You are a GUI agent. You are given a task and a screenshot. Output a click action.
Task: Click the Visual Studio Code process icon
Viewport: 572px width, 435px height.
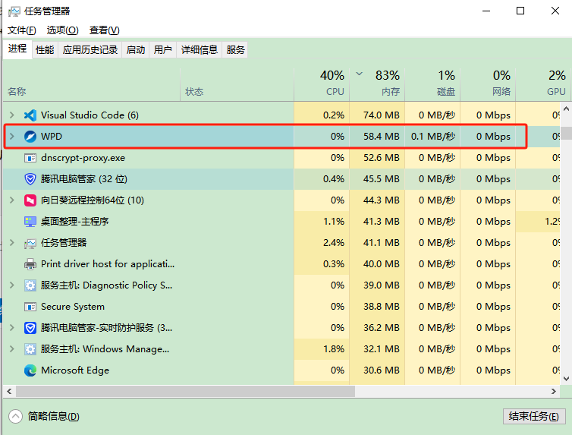pos(30,115)
